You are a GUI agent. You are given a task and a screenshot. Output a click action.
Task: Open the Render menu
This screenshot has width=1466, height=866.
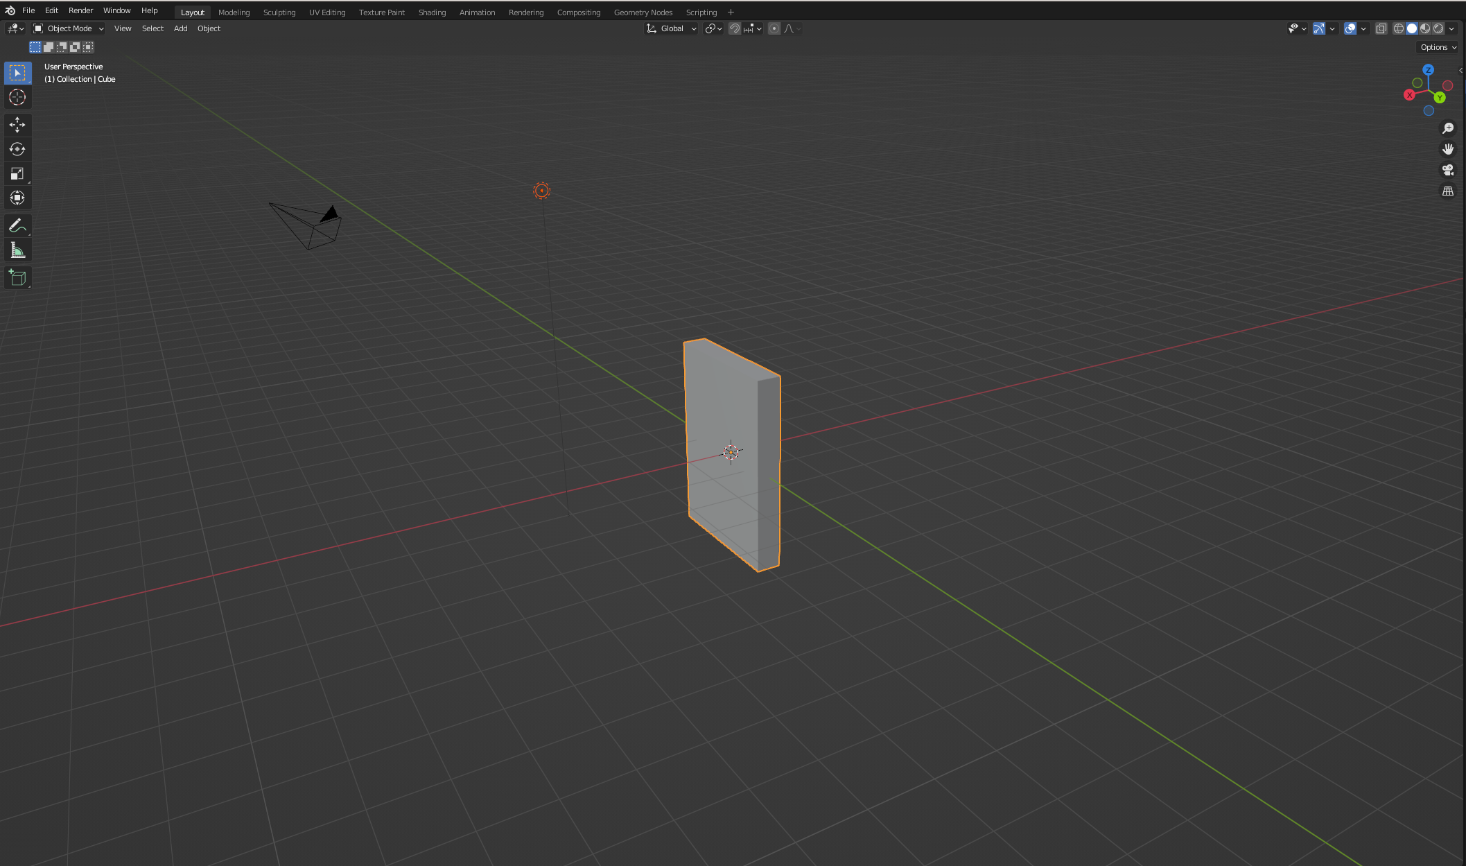(80, 10)
